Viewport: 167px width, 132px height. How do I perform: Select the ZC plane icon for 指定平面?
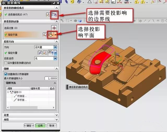pos(50,35)
